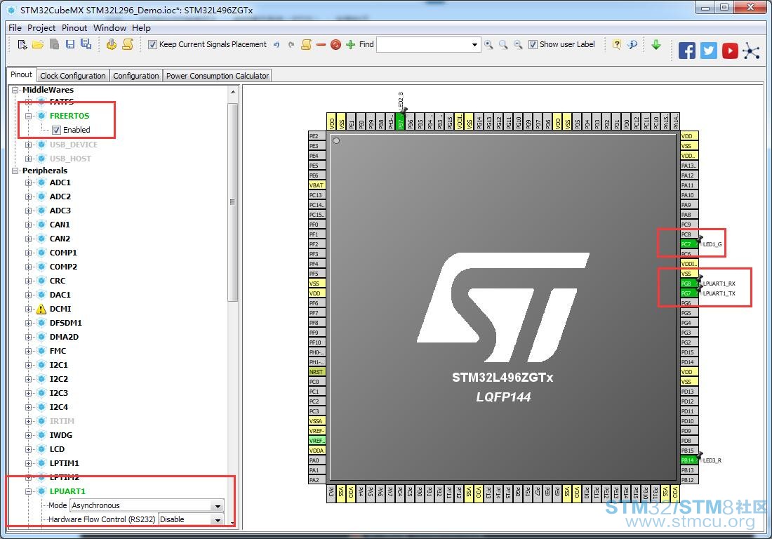This screenshot has height=539, width=772.
Task: Click the red minus pinout icon
Action: tap(321, 45)
